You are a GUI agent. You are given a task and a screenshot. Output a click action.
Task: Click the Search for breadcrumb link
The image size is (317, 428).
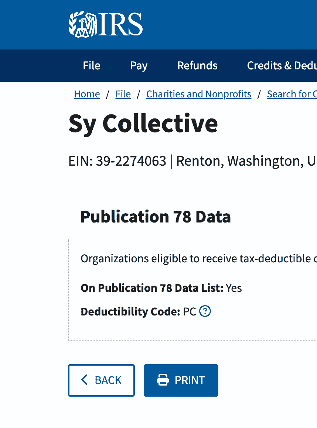tap(292, 94)
